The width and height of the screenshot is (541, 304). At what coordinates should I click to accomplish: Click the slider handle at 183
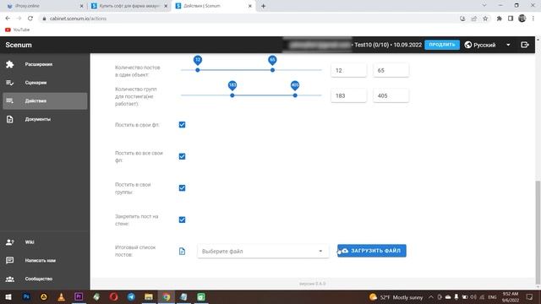click(232, 95)
